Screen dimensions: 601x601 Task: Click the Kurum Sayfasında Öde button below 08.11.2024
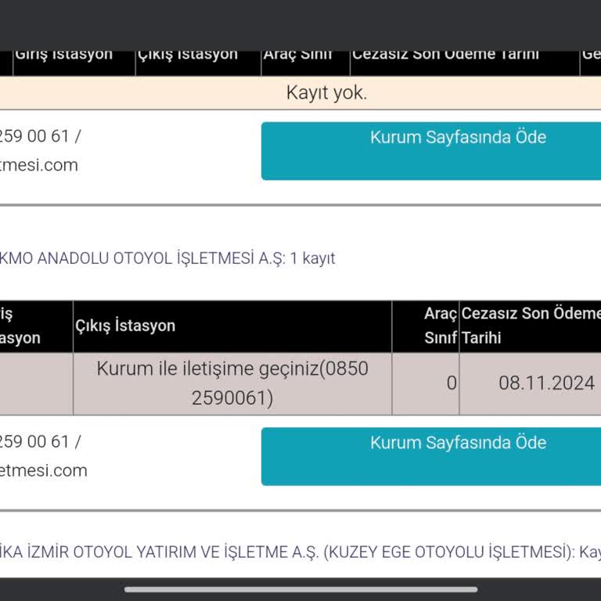pyautogui.click(x=431, y=456)
